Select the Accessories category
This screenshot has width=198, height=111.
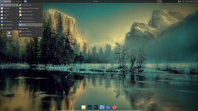pos(9,5)
